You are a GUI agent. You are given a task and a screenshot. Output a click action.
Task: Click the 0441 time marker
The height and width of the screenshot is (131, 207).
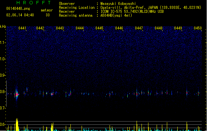(x=22, y=28)
